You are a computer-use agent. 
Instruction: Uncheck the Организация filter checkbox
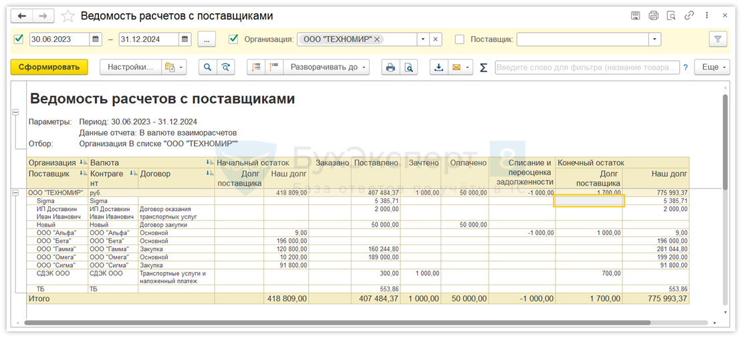[x=233, y=39]
